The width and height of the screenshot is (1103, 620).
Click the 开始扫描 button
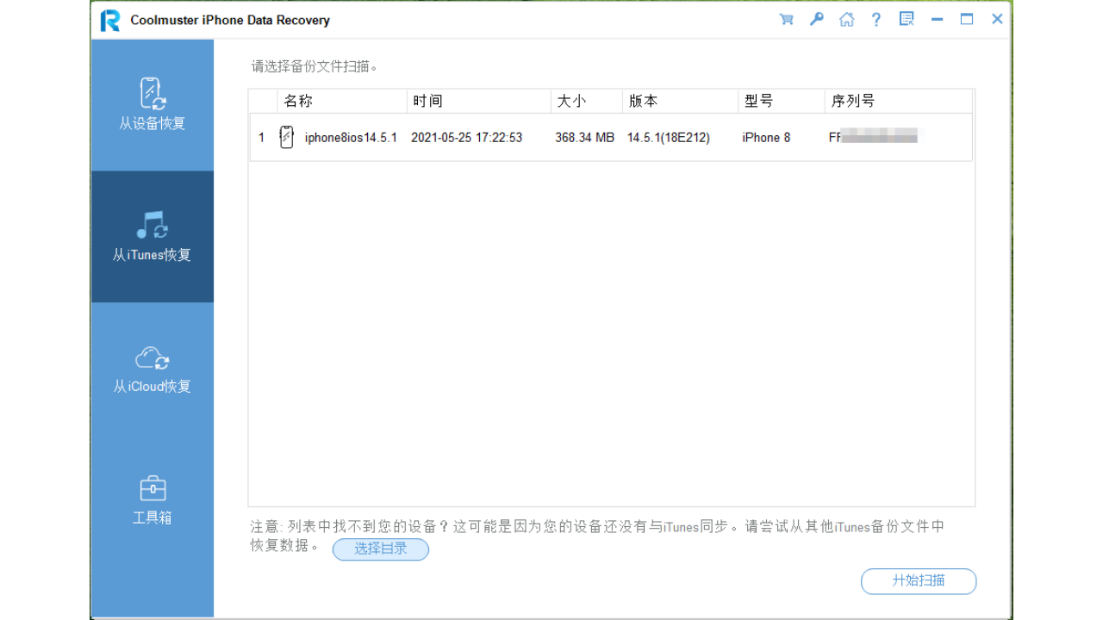[x=918, y=581]
